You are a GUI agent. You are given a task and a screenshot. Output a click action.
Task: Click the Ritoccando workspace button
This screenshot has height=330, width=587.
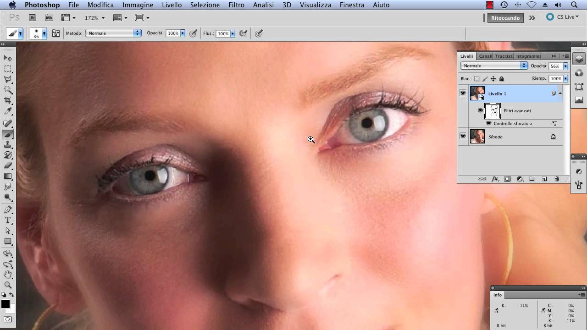pyautogui.click(x=505, y=18)
